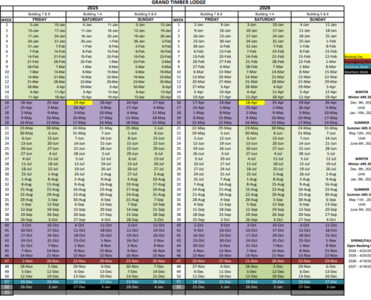Select the yellow highlighted 19-Apr cell in 2025
This screenshot has width=371, height=300.
tap(79, 103)
